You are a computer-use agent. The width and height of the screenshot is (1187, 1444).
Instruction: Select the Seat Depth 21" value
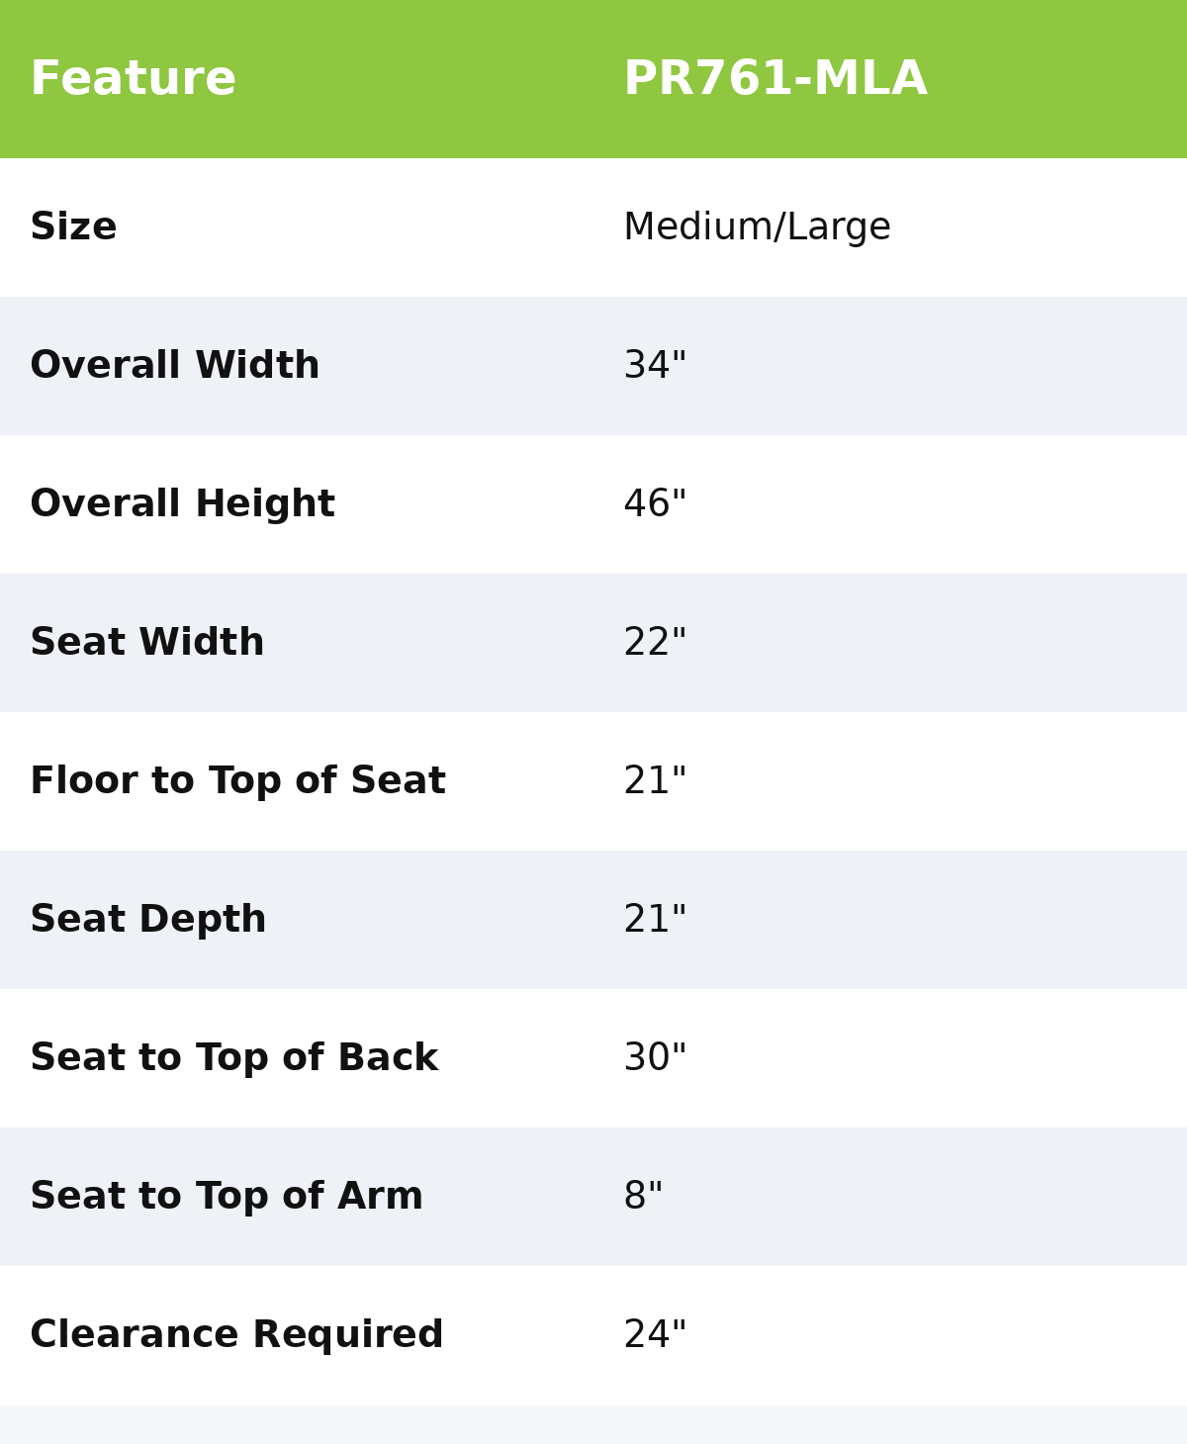[655, 921]
